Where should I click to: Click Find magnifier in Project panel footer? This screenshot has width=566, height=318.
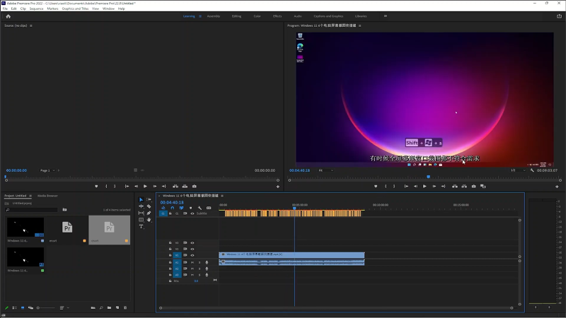(x=101, y=307)
